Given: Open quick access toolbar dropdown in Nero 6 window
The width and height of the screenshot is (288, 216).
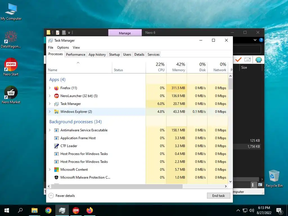Looking at the screenshot, I should point(69,33).
